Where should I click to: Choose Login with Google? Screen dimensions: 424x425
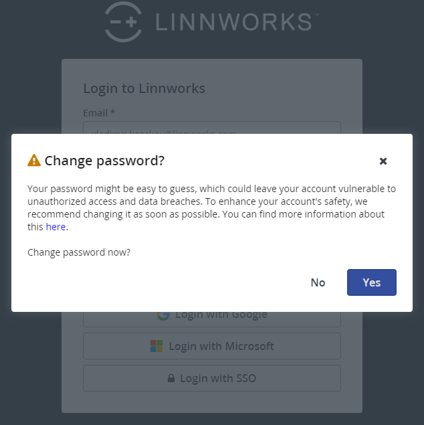[x=221, y=315]
